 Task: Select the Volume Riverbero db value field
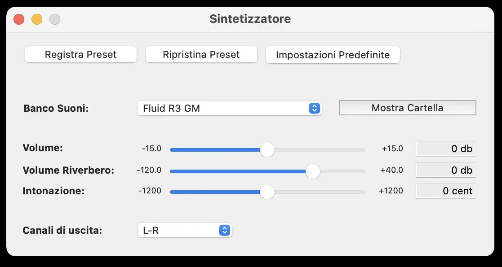click(x=445, y=170)
